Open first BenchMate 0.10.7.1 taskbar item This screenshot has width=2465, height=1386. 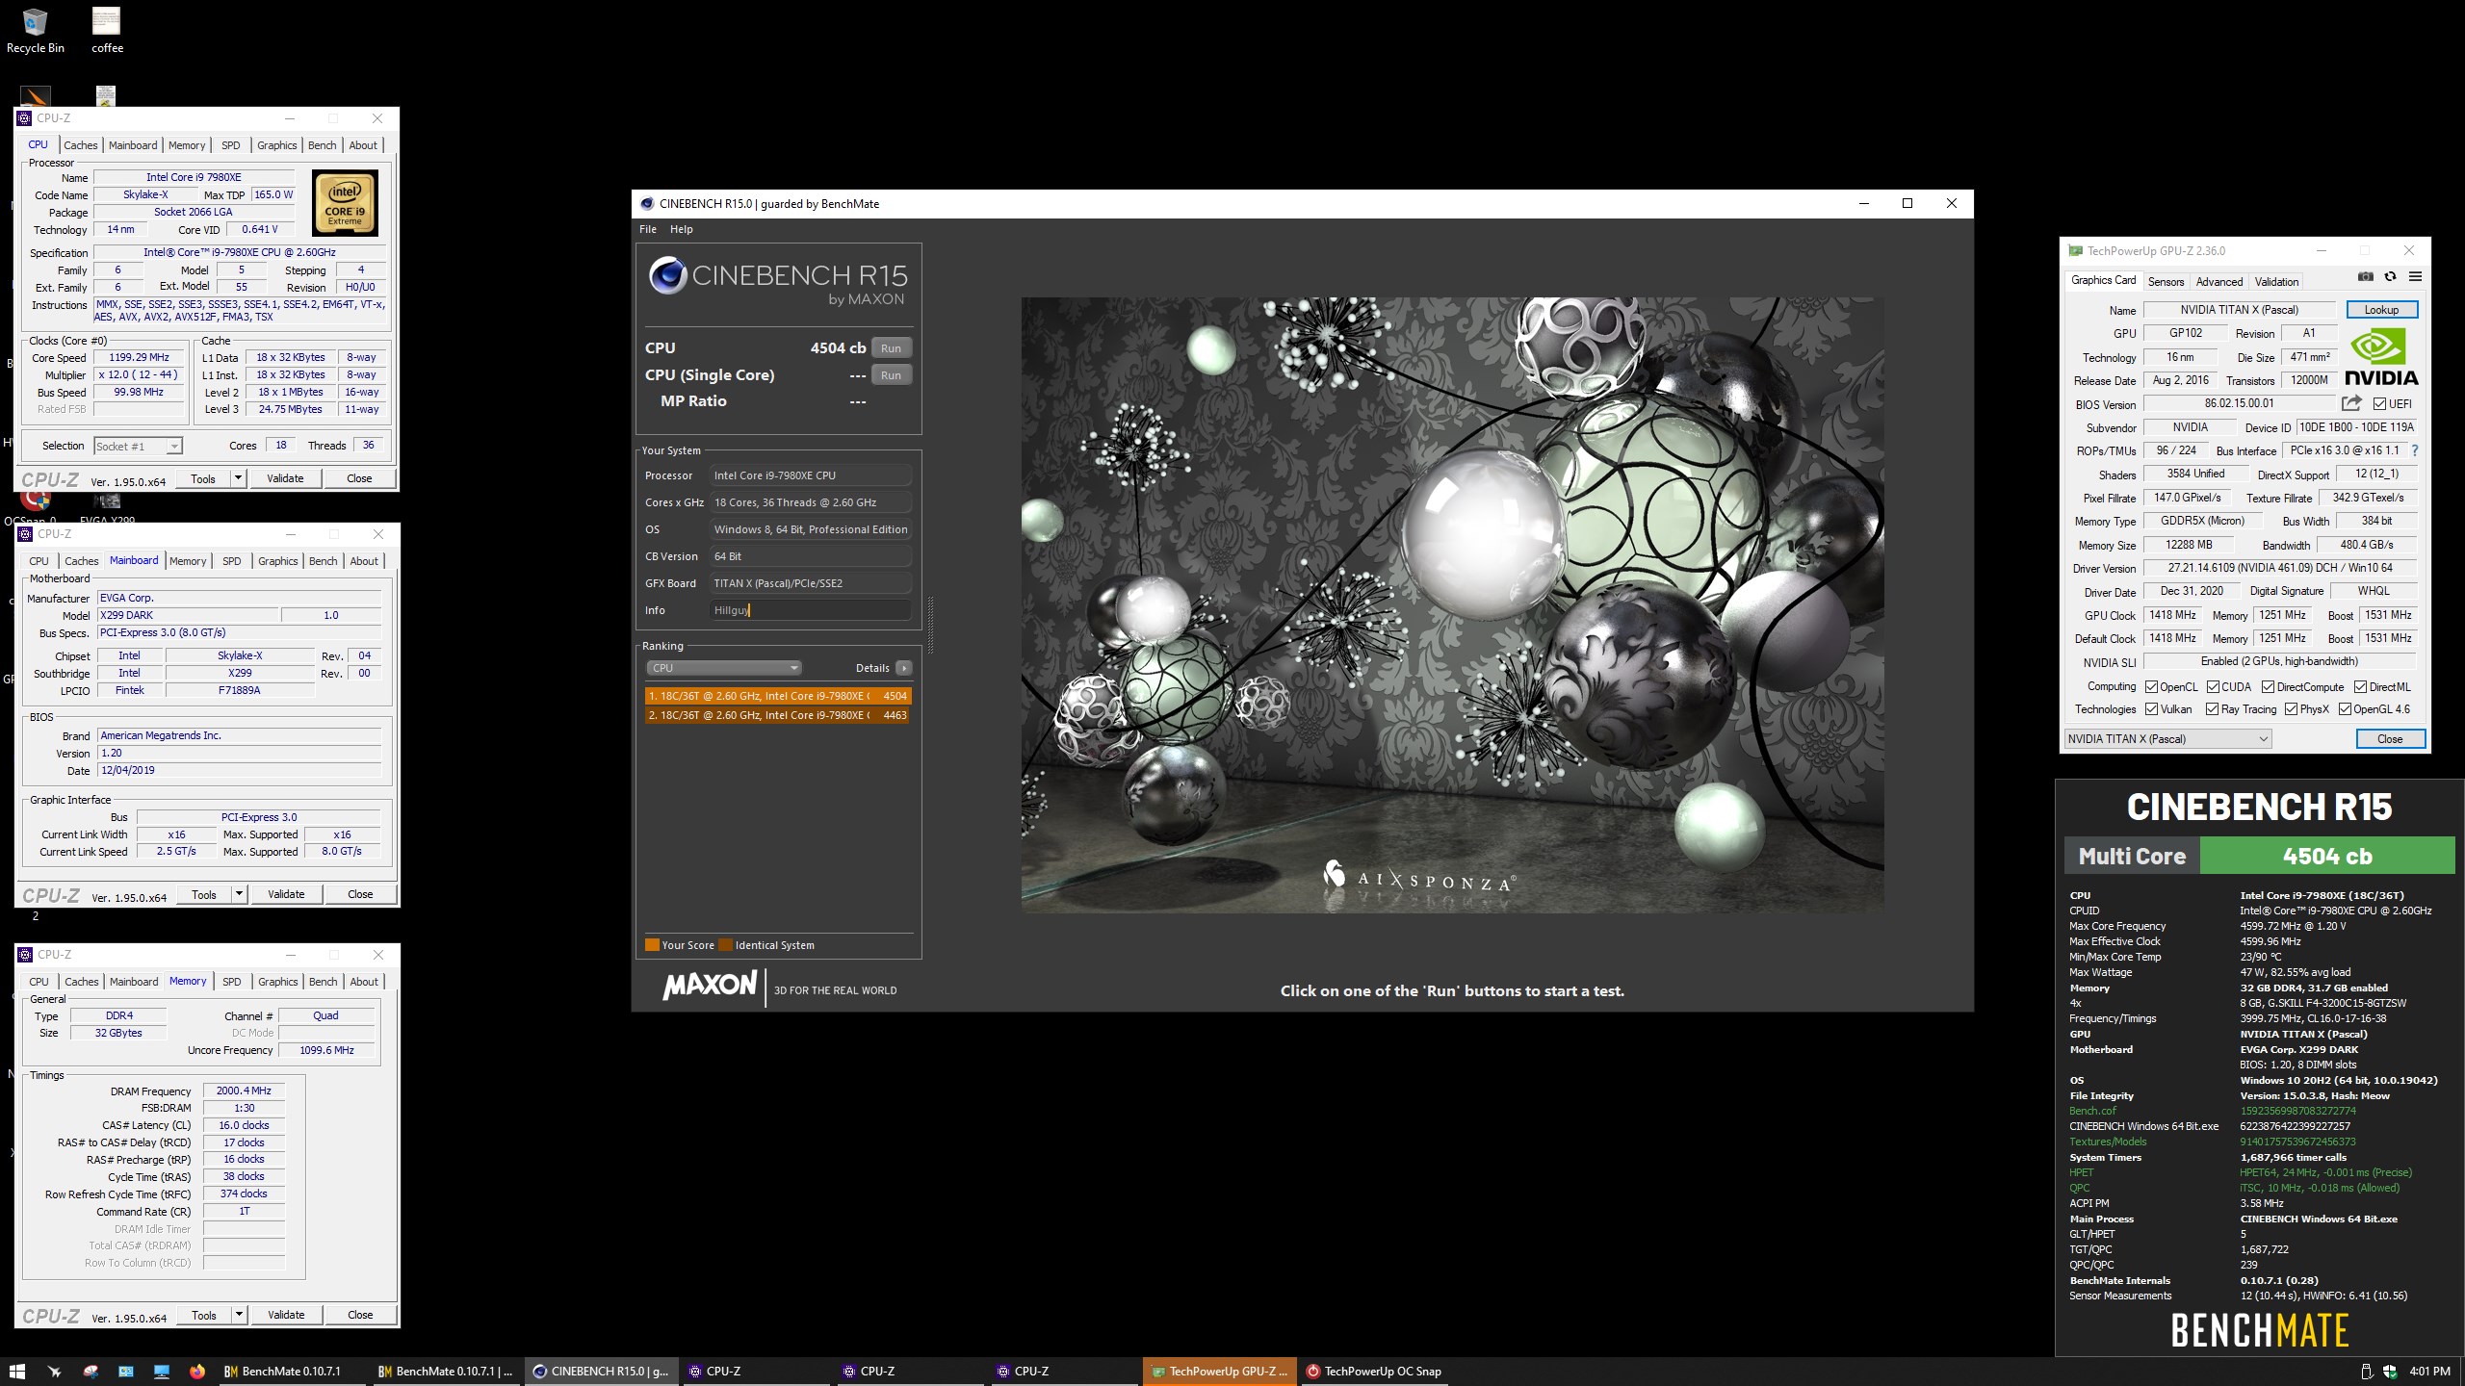[x=292, y=1372]
